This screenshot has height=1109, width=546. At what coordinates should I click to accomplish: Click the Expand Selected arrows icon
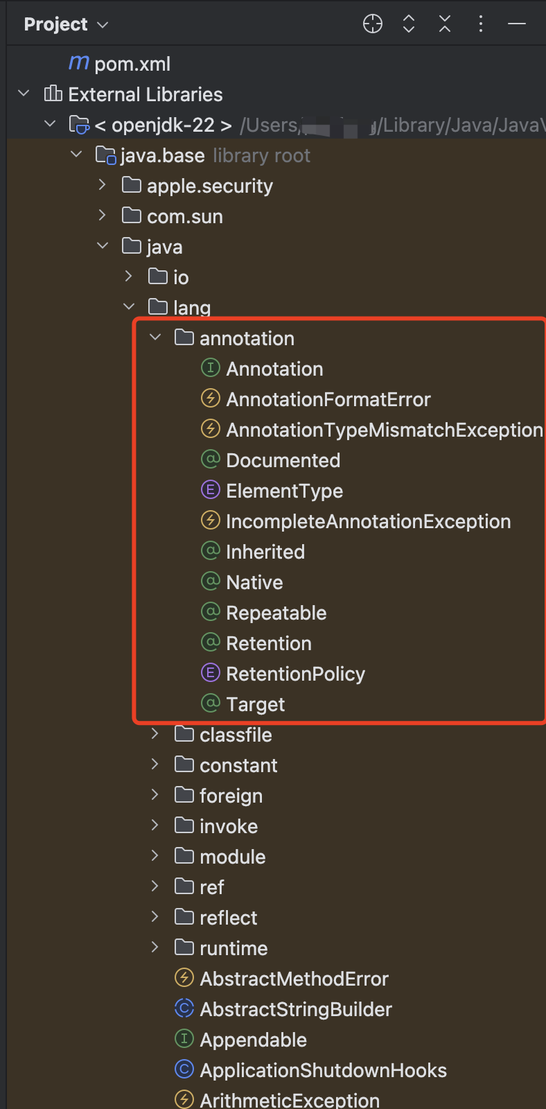point(409,24)
